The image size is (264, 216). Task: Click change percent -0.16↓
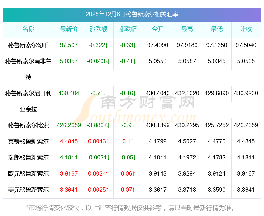point(128,93)
